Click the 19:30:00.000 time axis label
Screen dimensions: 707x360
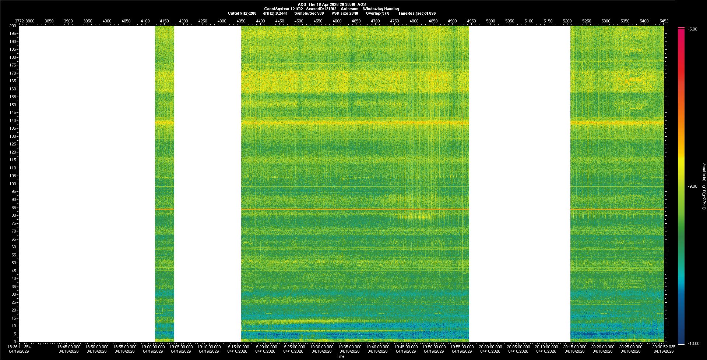(321, 347)
